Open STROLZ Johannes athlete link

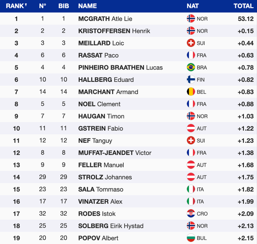point(105,177)
